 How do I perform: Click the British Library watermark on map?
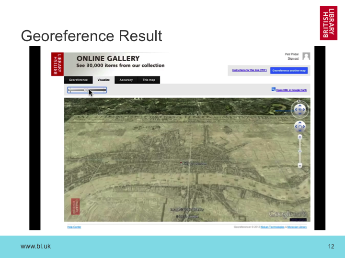(74, 206)
